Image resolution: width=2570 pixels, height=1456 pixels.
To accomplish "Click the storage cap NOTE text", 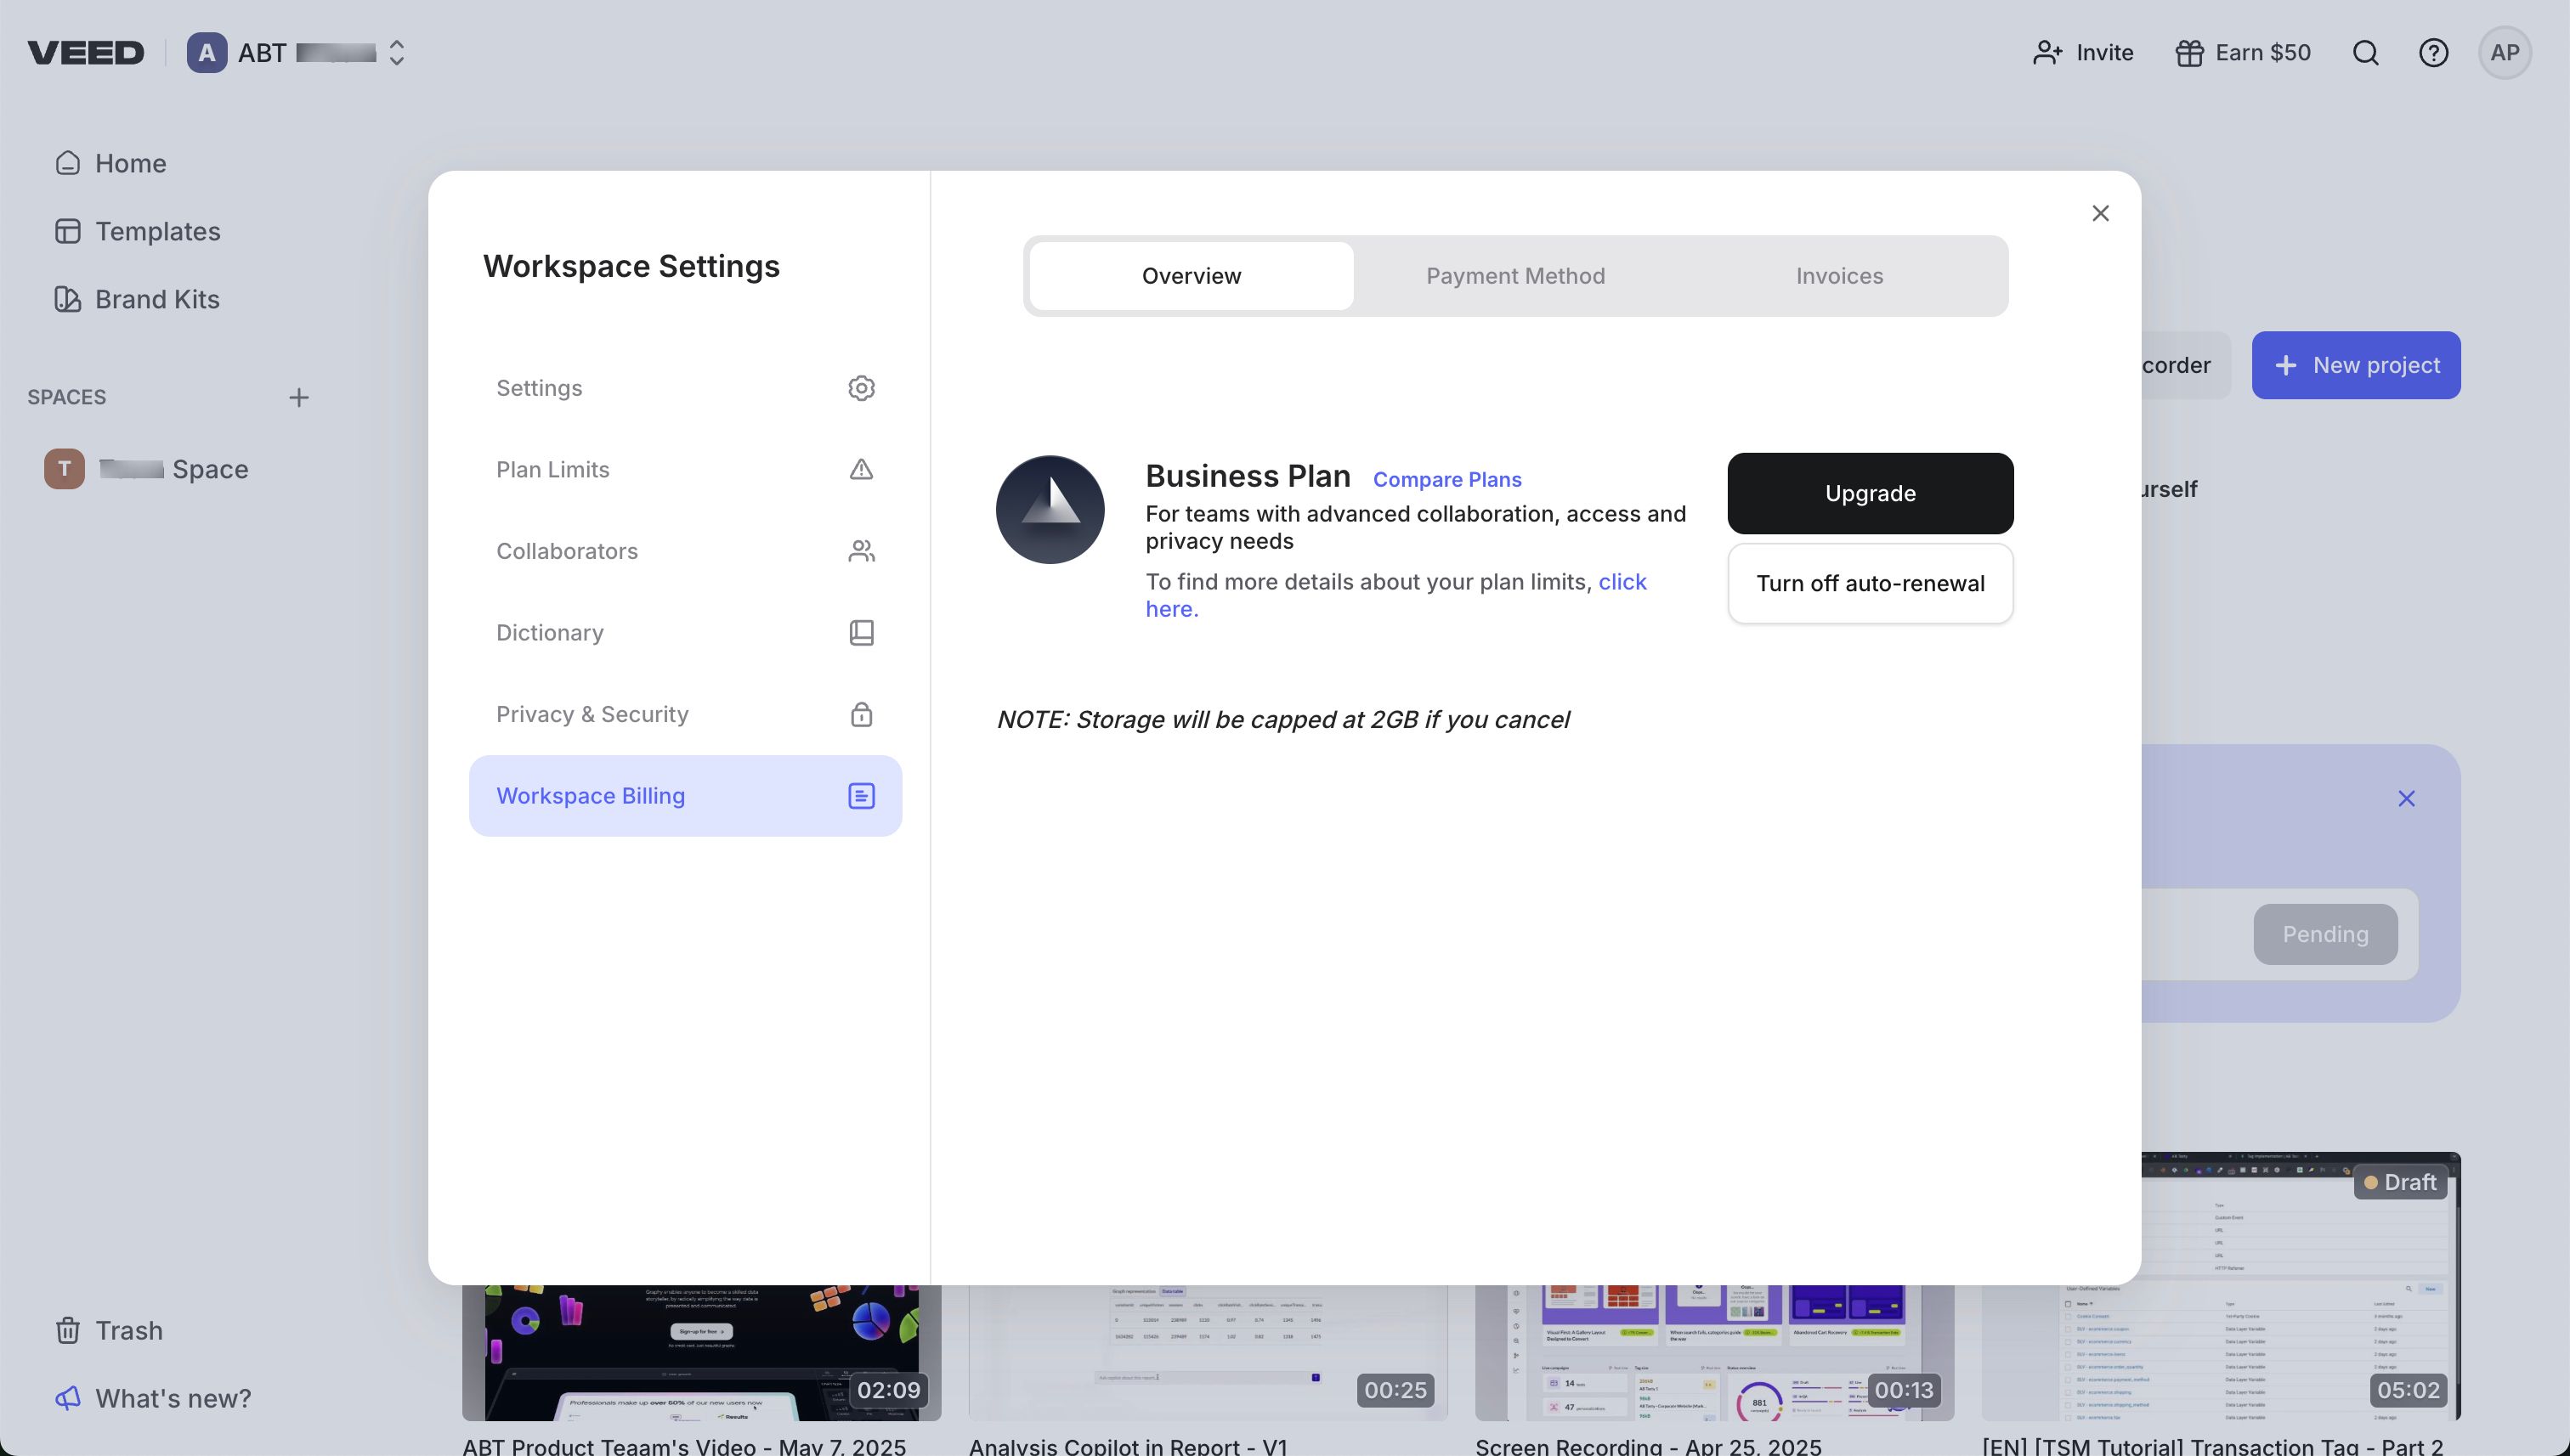I will click(x=1282, y=720).
